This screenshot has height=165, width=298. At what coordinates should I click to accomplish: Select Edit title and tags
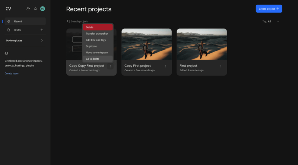(98, 40)
